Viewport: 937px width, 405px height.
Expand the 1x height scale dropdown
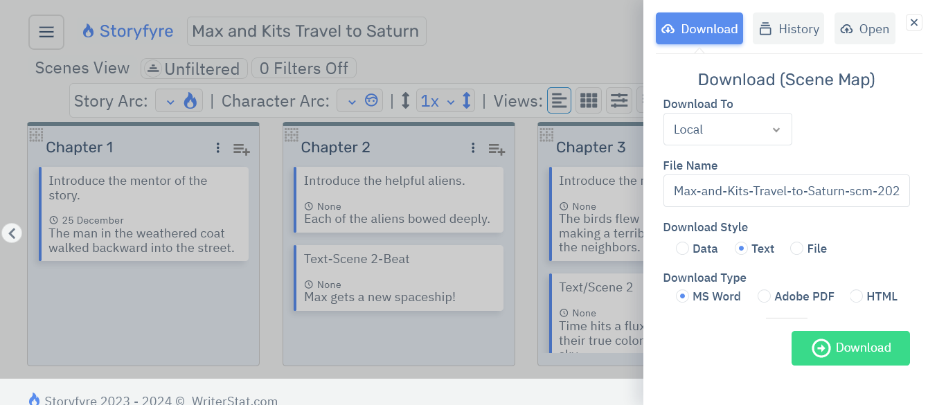coord(438,101)
